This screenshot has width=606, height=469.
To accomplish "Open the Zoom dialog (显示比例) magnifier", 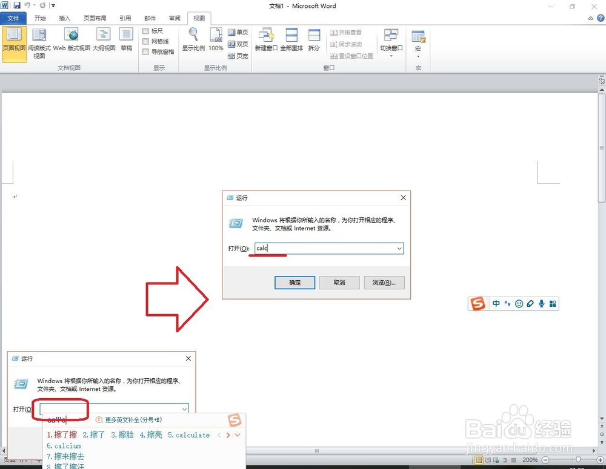I will (194, 40).
